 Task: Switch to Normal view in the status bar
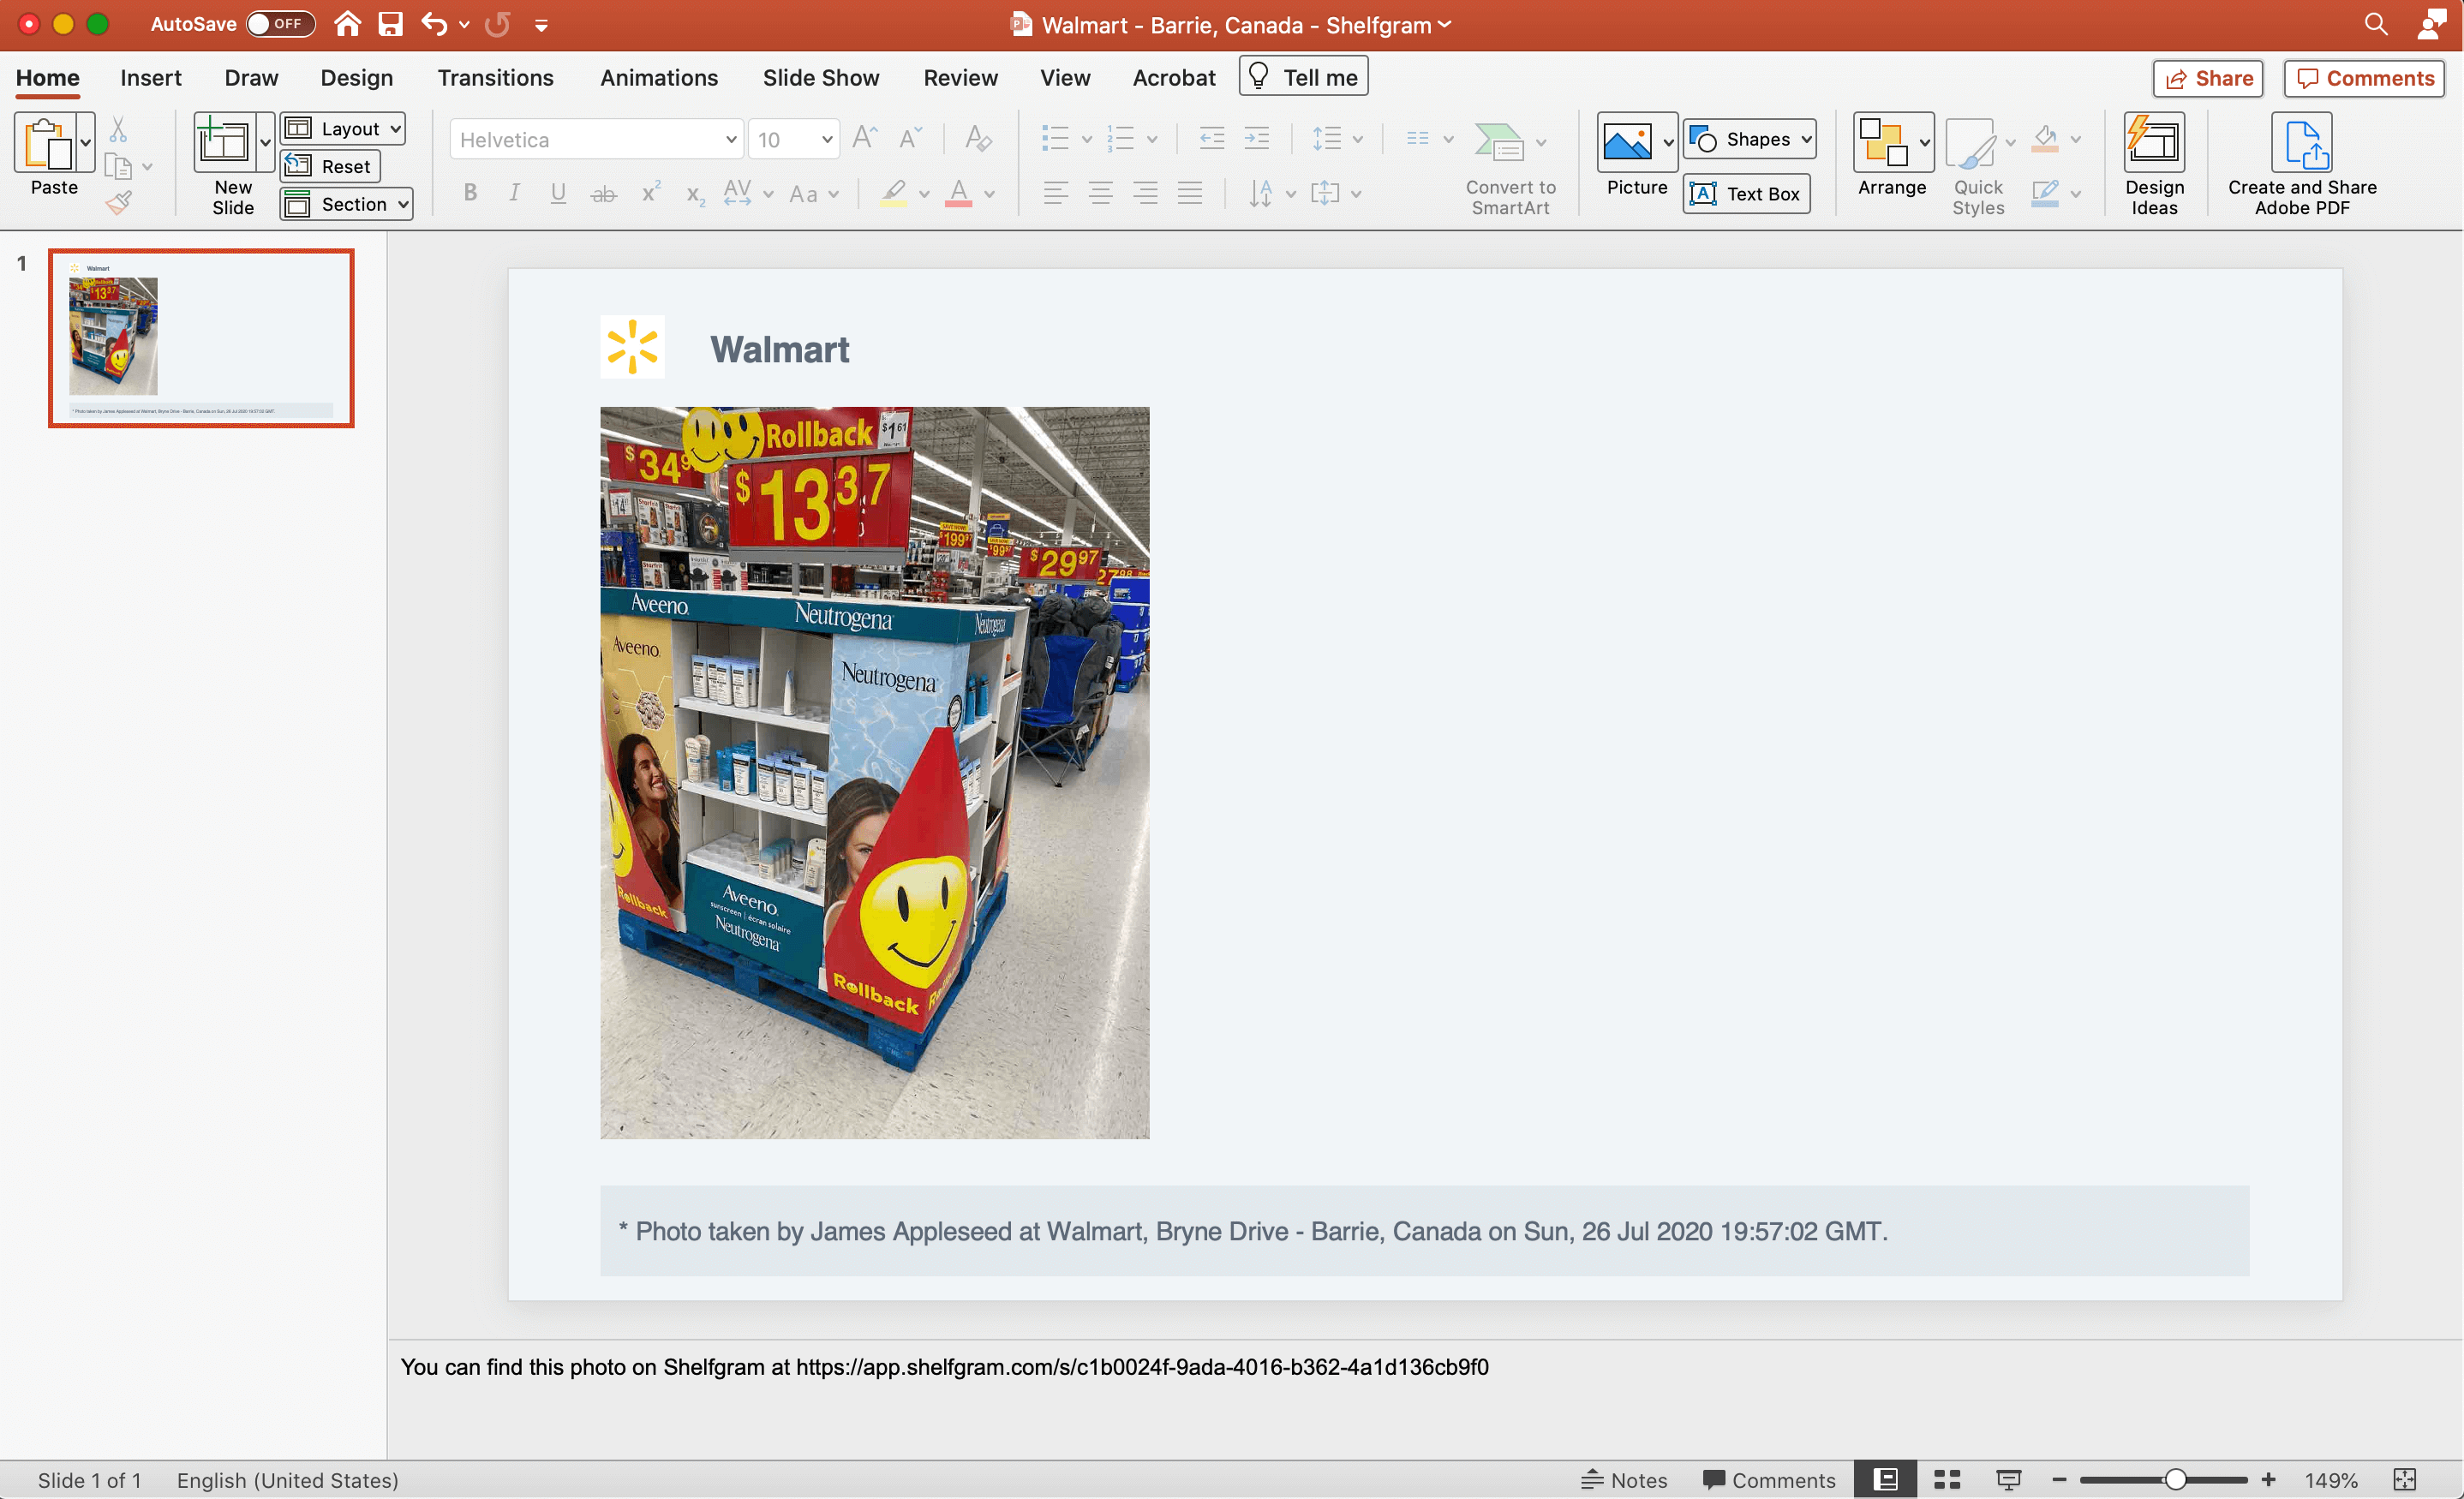[1885, 1479]
